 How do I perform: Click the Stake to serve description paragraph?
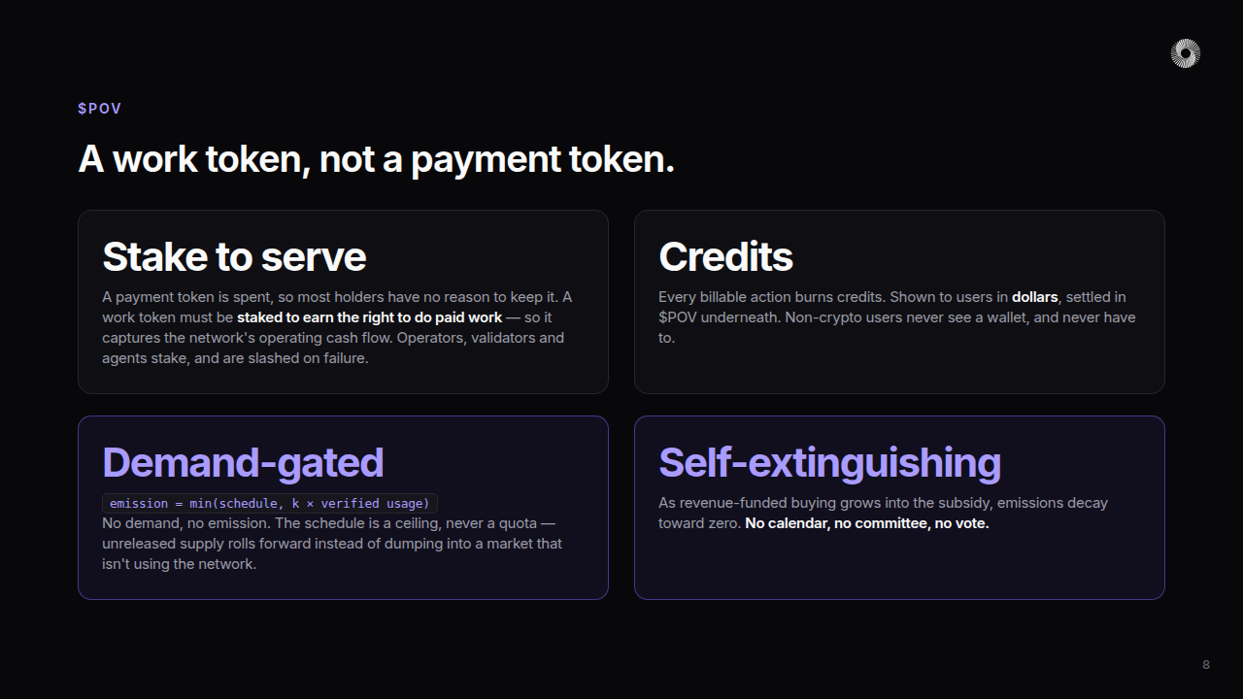coord(337,327)
